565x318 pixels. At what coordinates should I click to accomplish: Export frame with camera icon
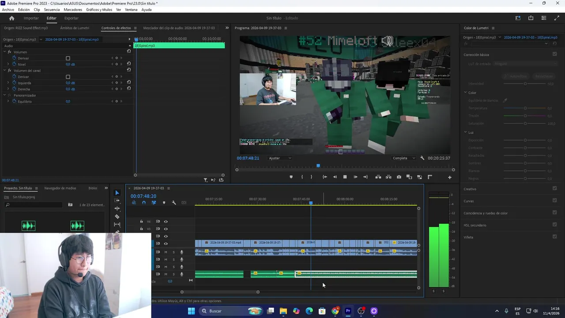pyautogui.click(x=399, y=177)
